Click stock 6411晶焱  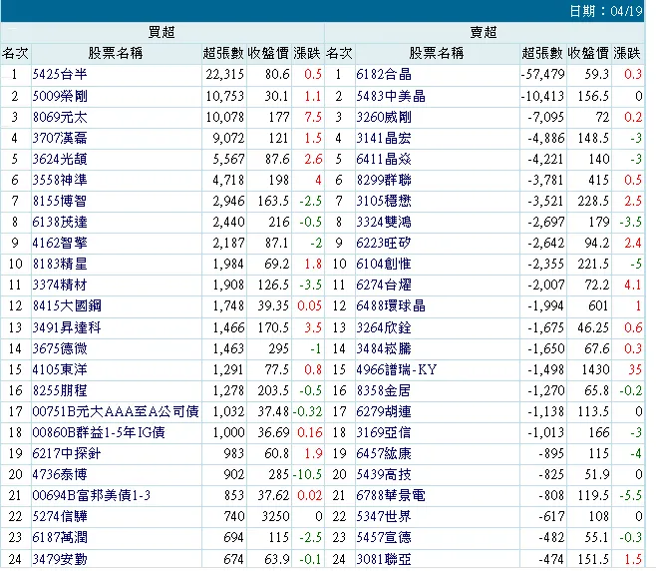coord(384,159)
